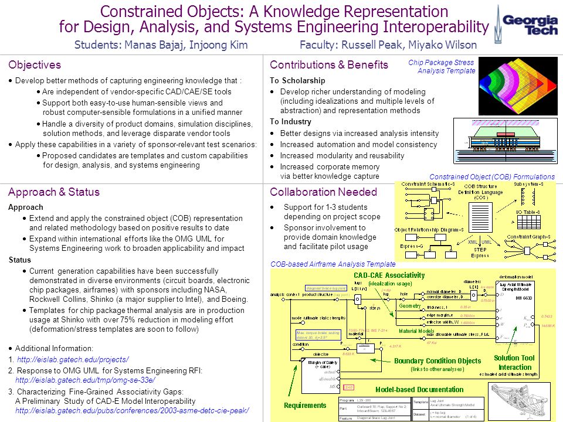The width and height of the screenshot is (563, 422).
Task: Click the Georgia Tech logo
Action: [x=526, y=24]
